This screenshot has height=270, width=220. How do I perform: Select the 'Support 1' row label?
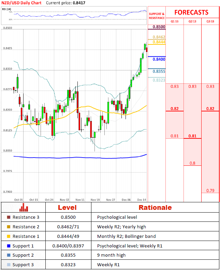23,246
